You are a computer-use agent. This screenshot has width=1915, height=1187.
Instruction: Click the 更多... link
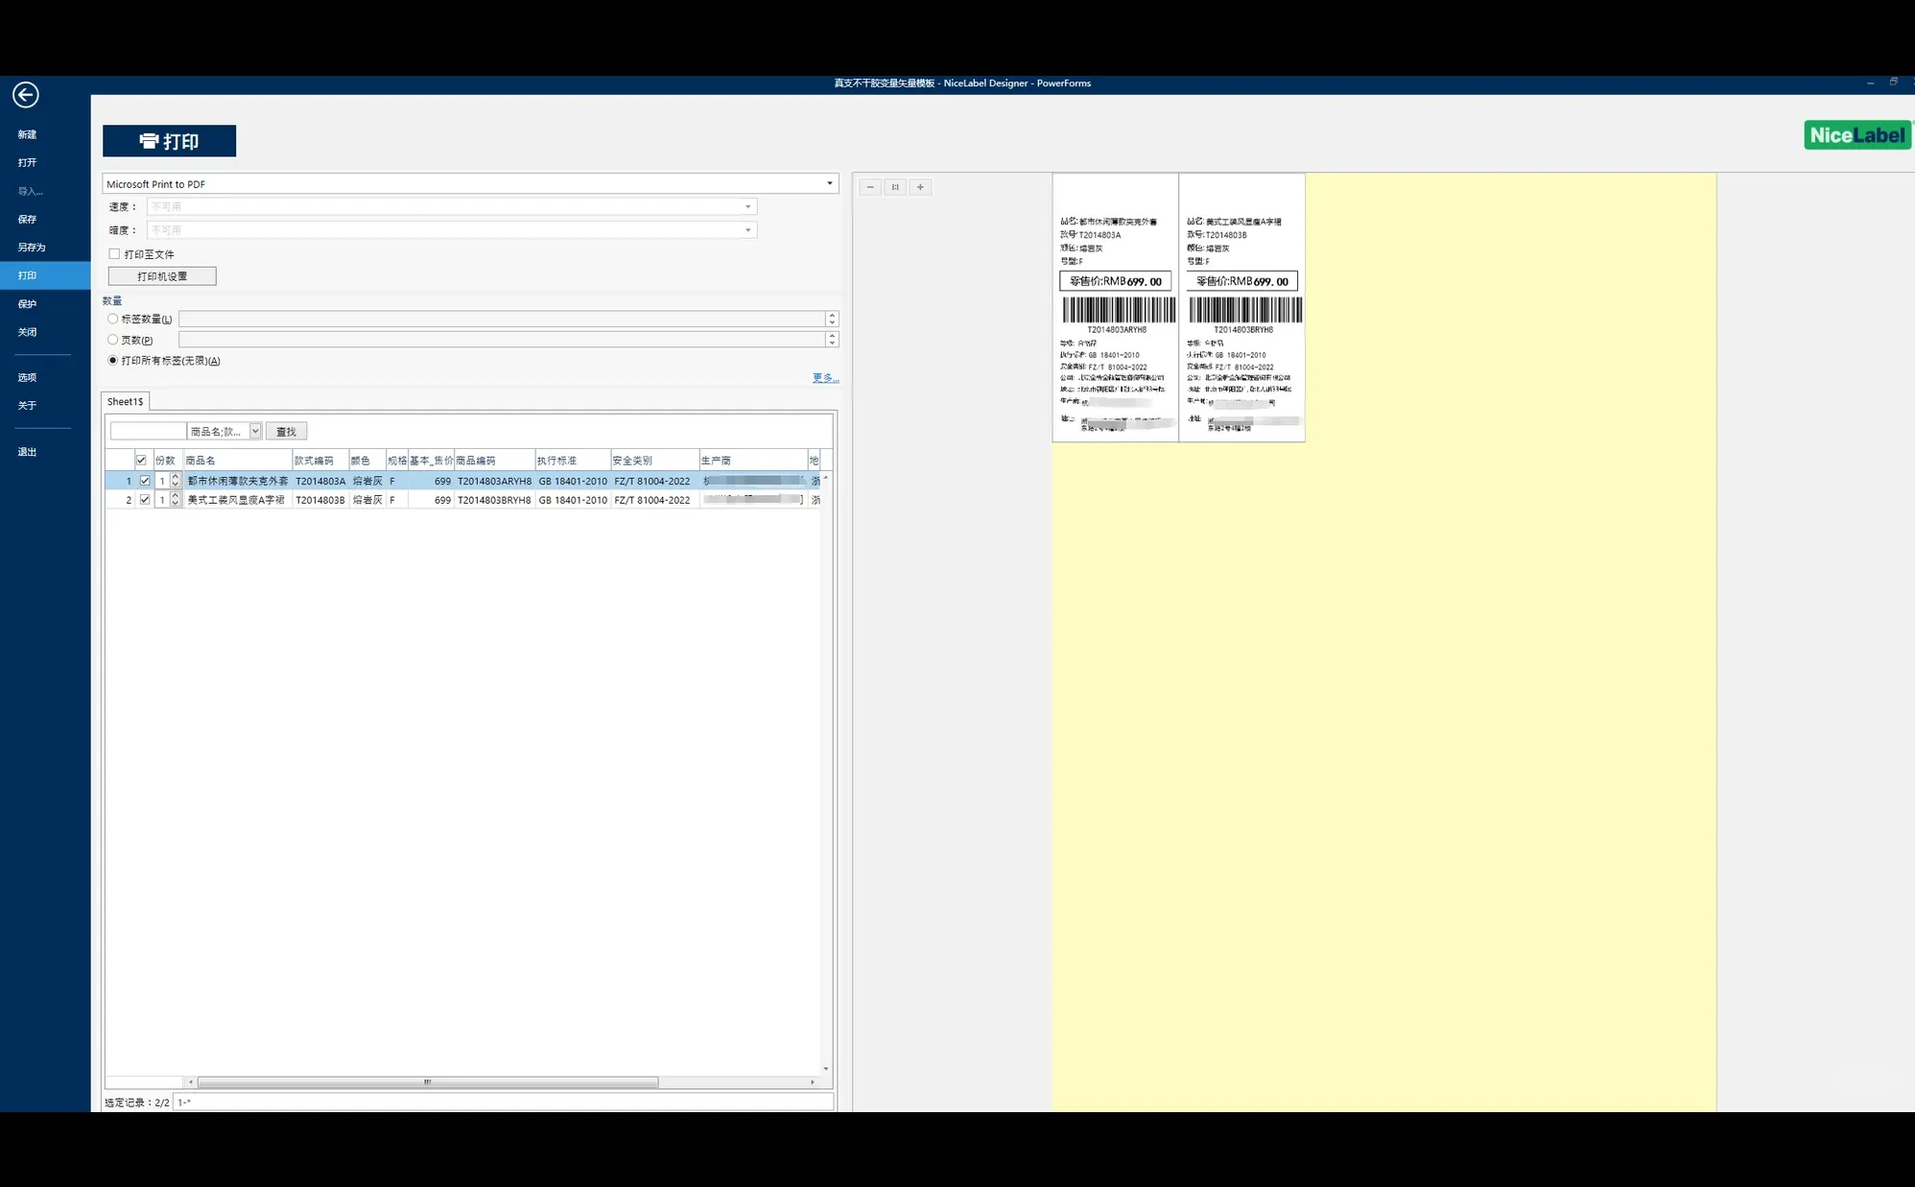pos(824,378)
